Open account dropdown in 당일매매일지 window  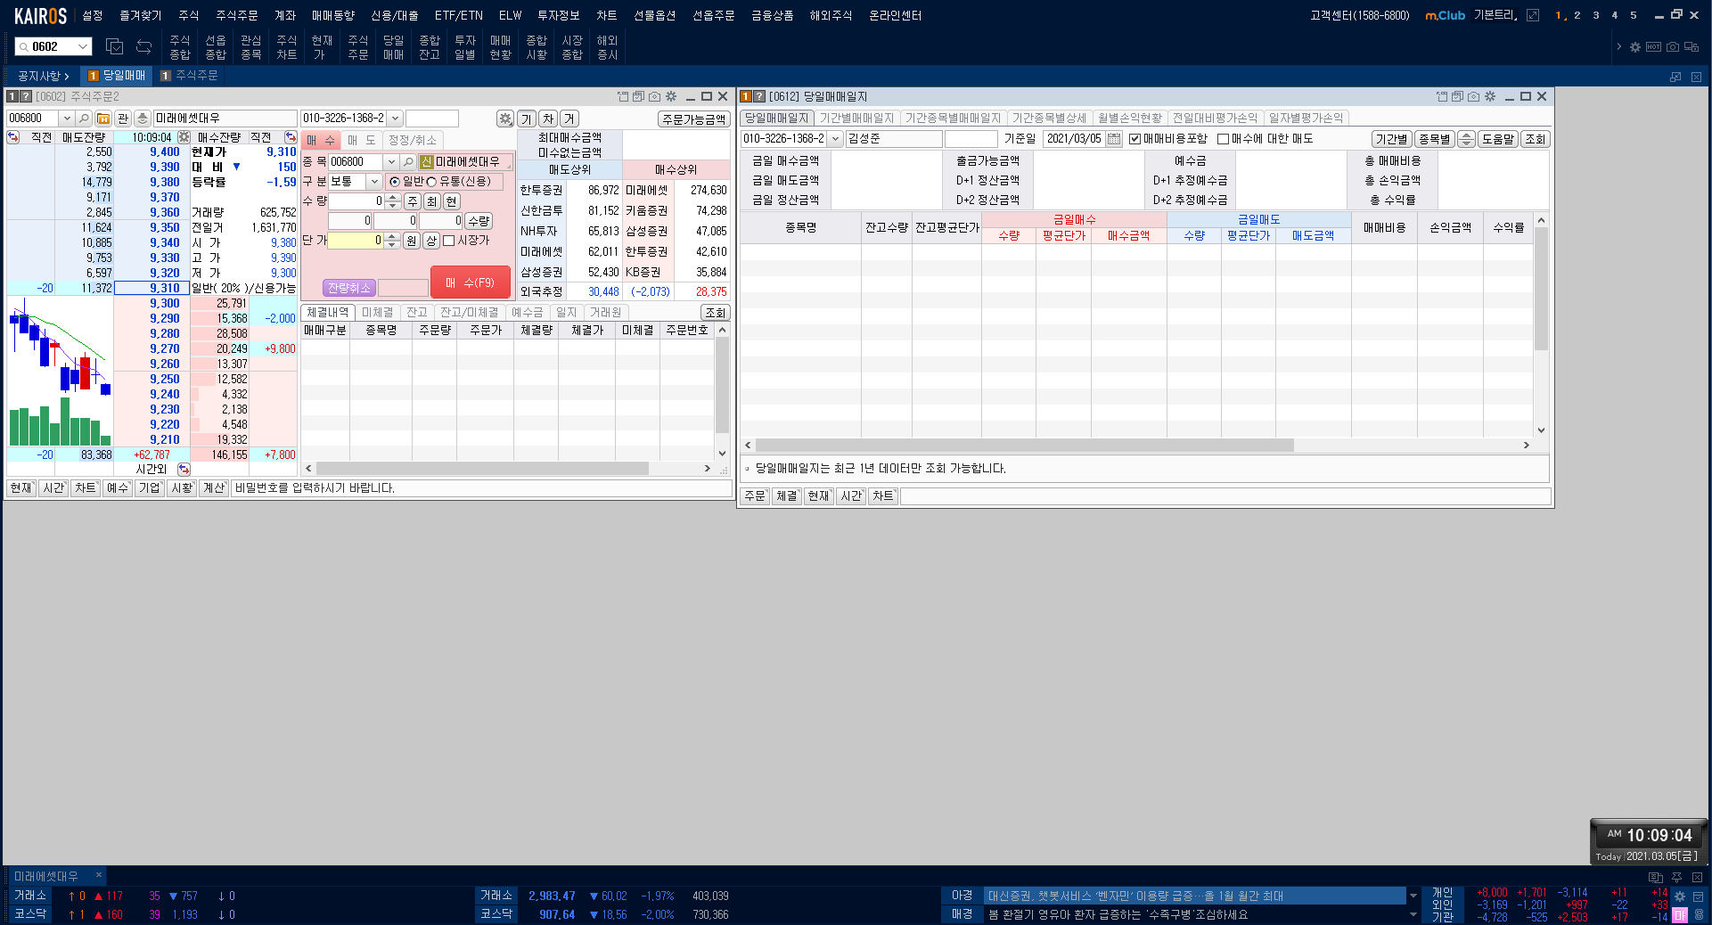835,139
